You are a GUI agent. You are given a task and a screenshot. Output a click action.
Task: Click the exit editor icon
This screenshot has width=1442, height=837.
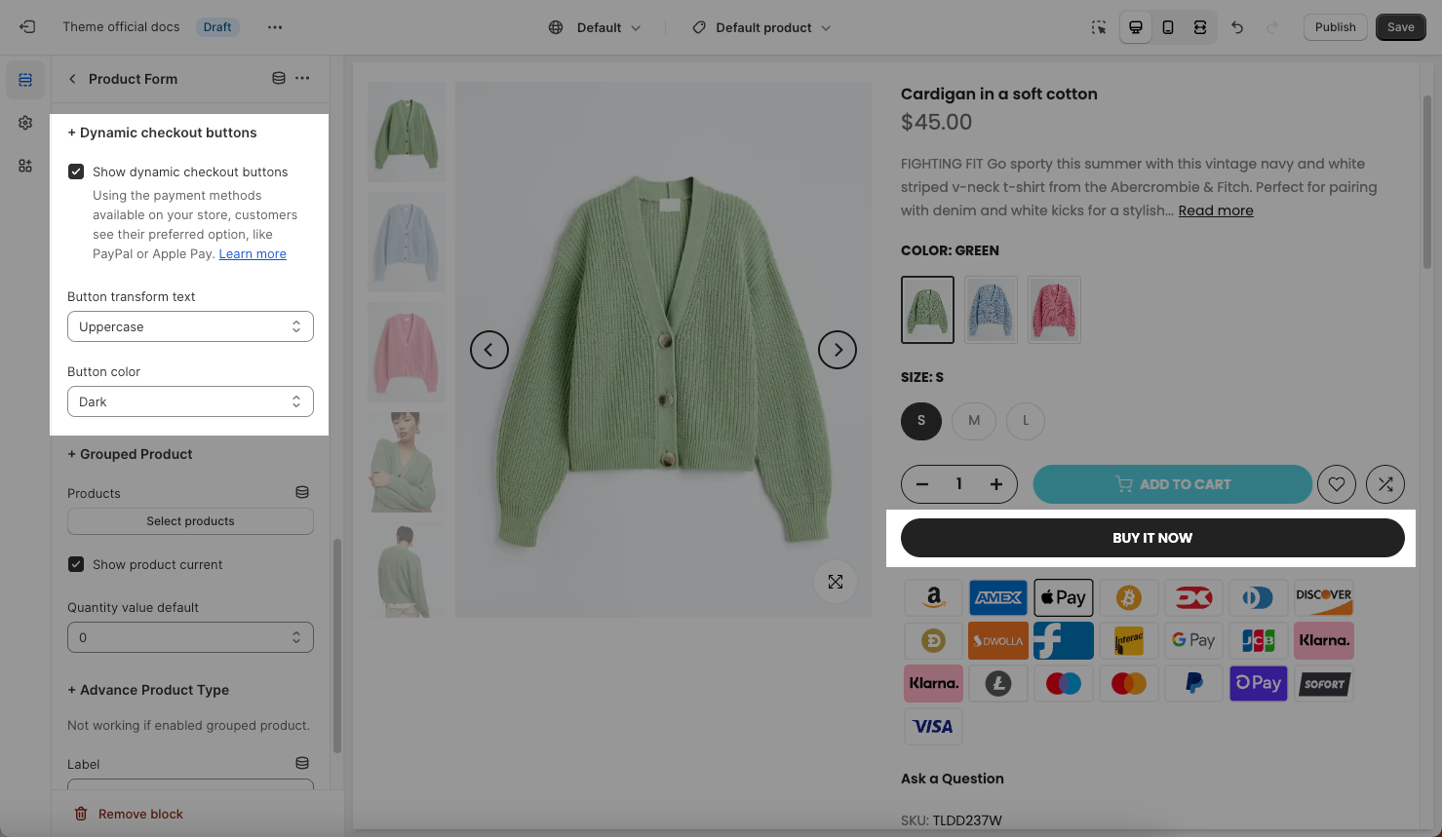point(27,27)
